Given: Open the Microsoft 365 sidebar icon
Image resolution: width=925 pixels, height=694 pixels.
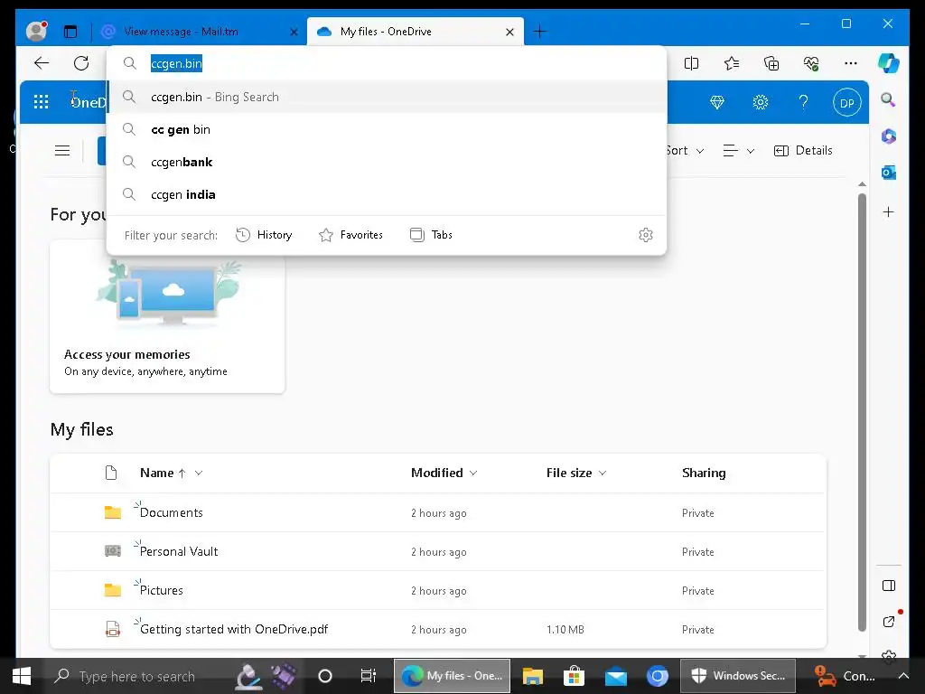Looking at the screenshot, I should coord(889,136).
